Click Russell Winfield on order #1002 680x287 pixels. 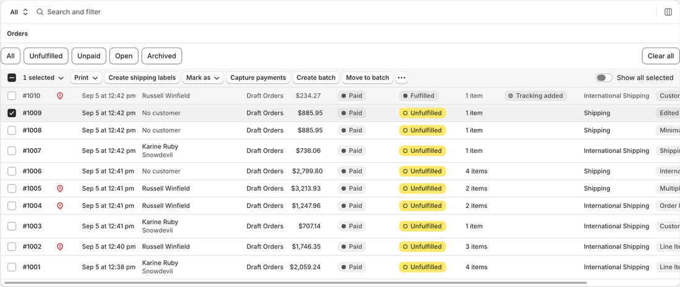(x=166, y=247)
